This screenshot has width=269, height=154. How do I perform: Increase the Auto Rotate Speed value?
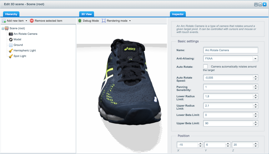(256, 76)
